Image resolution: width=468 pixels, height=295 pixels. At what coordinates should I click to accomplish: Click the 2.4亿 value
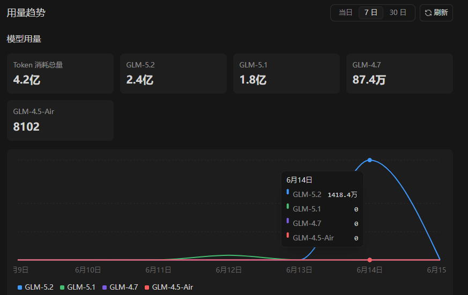pyautogui.click(x=140, y=80)
